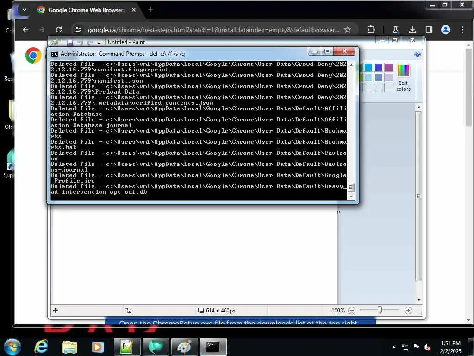Pick the indigo color swatch in Paint
Image resolution: width=474 pixels, height=356 pixels.
[379, 67]
